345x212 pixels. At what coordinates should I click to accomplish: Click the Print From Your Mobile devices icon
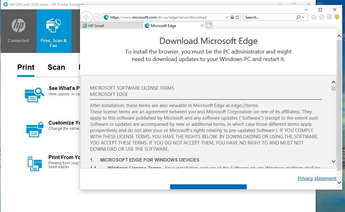(x=35, y=163)
